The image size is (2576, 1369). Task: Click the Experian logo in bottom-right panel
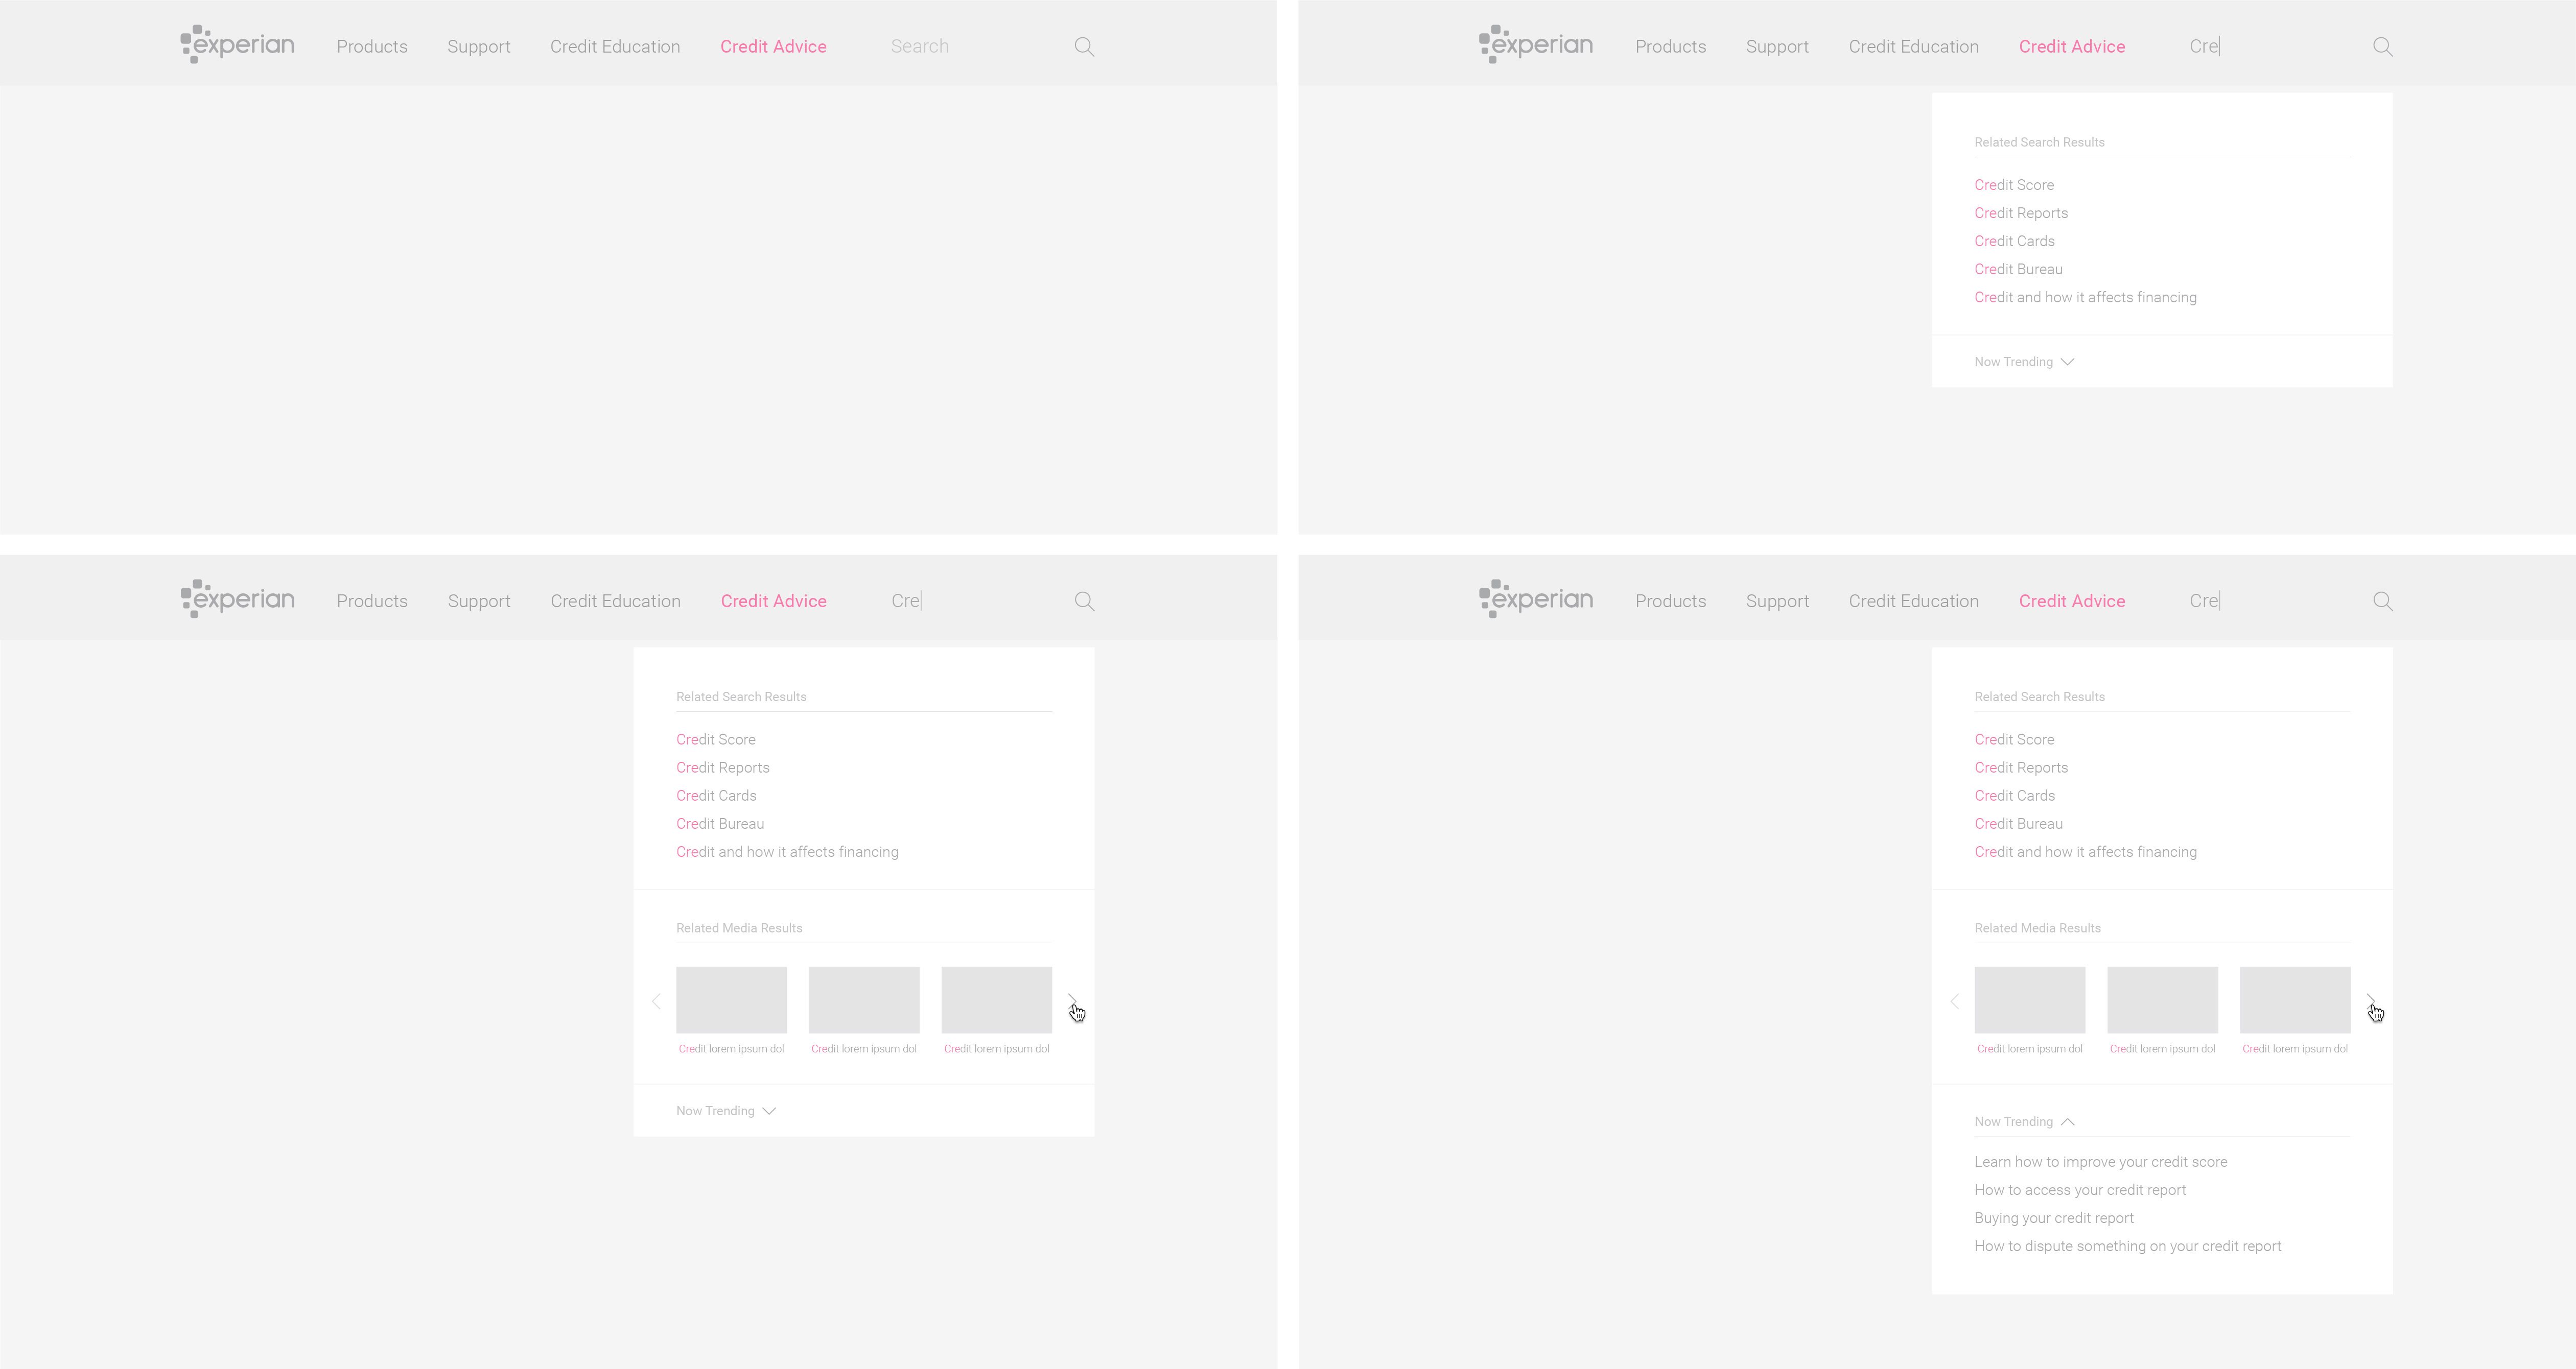[x=1536, y=598]
